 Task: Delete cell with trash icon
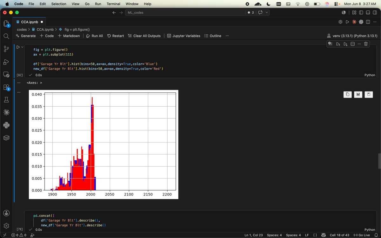tap(366, 44)
